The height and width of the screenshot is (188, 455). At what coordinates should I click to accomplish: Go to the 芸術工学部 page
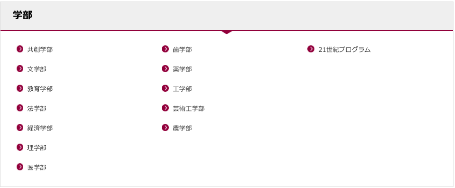(x=188, y=108)
